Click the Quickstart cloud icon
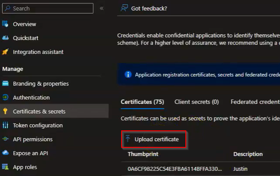 click(6, 38)
